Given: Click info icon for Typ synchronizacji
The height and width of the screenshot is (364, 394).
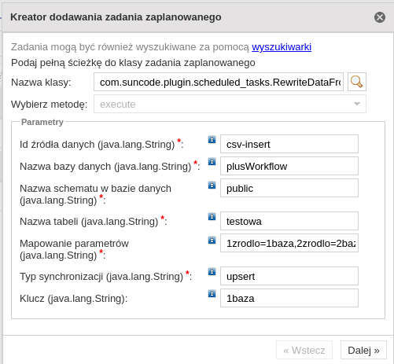Looking at the screenshot, I should [212, 271].
